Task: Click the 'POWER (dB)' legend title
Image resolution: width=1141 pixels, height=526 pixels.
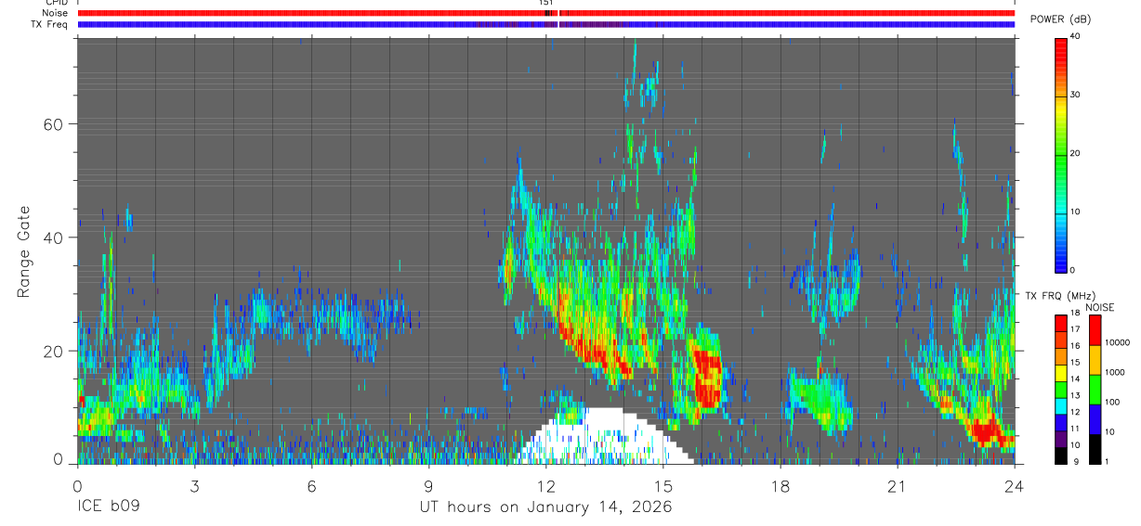Action: click(x=1060, y=19)
